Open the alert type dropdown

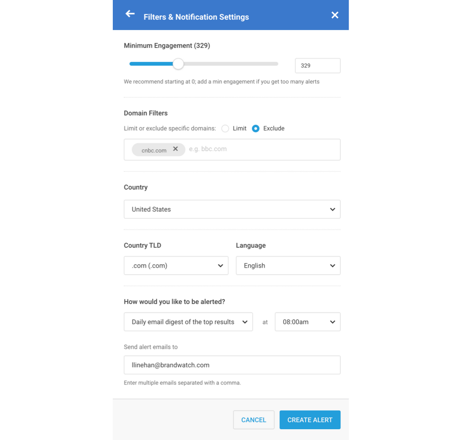[188, 322]
